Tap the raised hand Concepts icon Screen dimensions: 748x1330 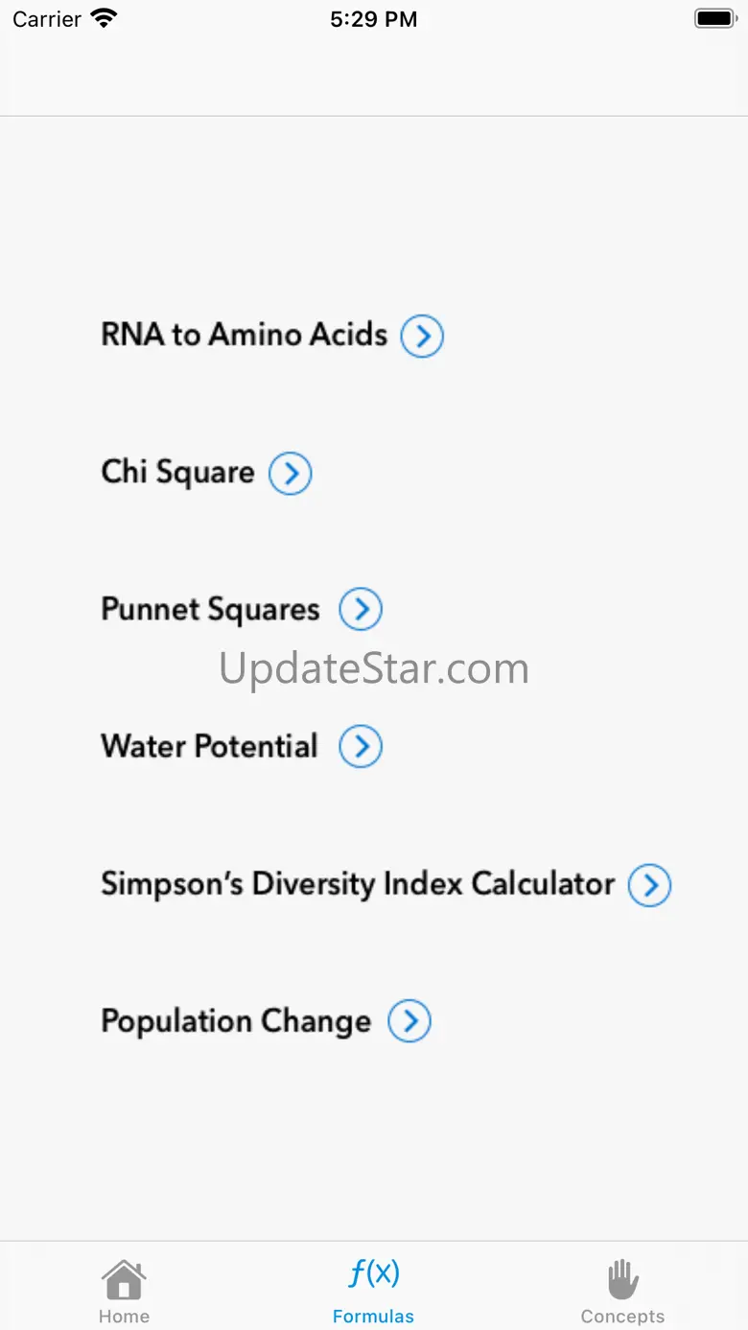622,1279
